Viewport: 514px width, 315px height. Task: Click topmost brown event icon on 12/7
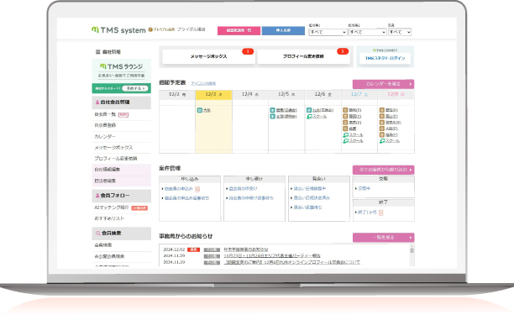345,110
